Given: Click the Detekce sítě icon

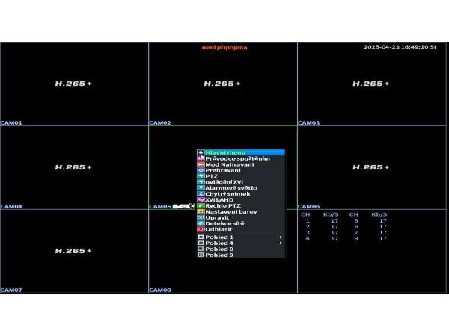Looking at the screenshot, I should click(201, 223).
